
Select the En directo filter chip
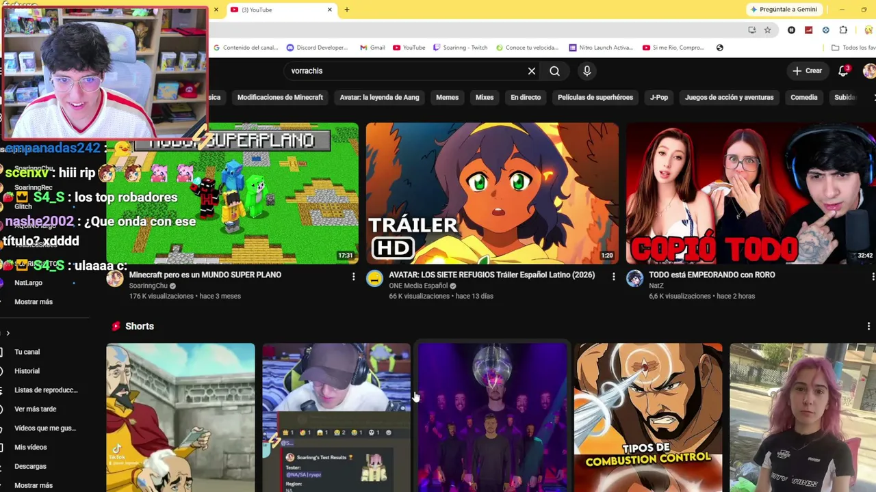(x=526, y=98)
